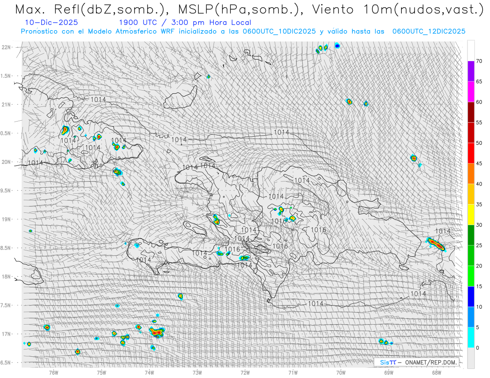Click the '70W' longitude label

tap(341, 372)
